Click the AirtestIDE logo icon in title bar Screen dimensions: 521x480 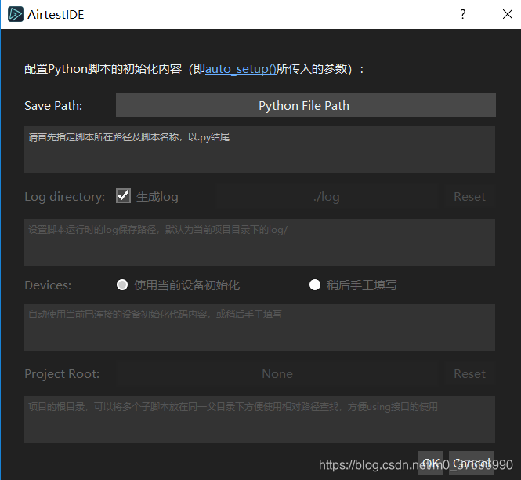coord(16,14)
